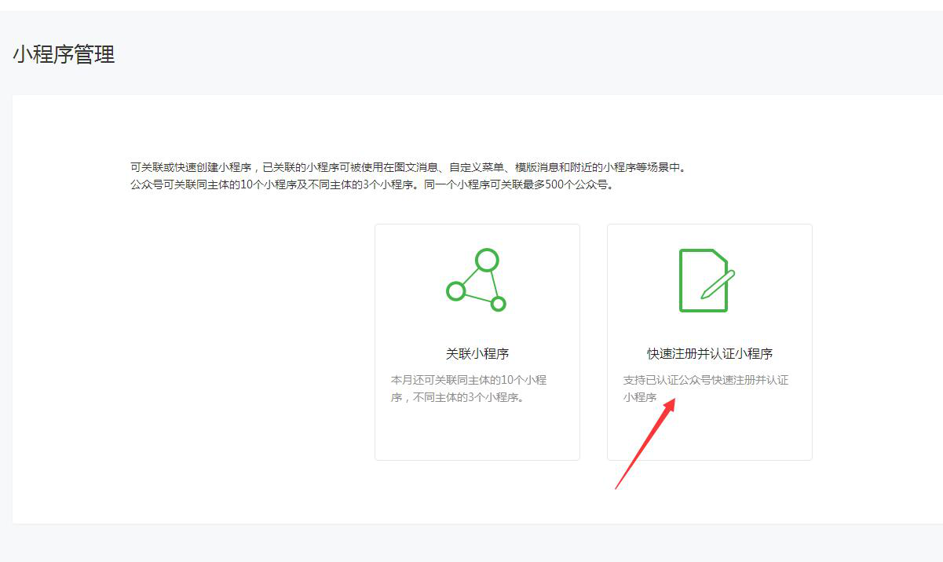The width and height of the screenshot is (943, 562).
Task: Click the green linked-nodes network icon
Action: 477,280
